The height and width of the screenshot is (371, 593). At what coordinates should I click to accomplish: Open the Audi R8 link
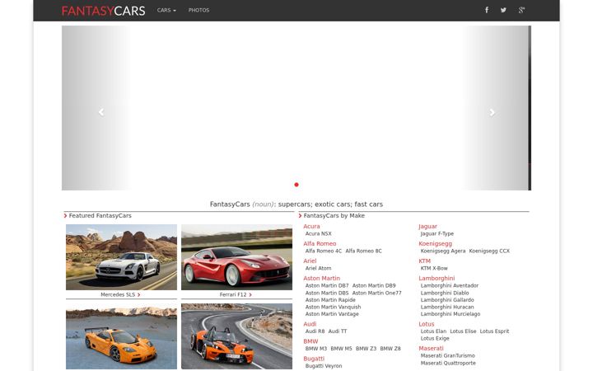(315, 331)
